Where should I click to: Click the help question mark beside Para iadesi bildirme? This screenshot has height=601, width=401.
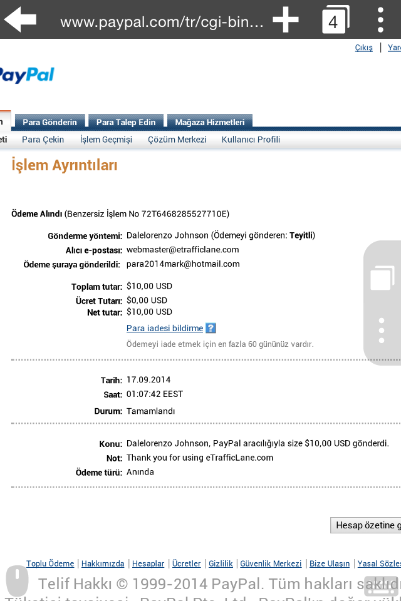pyautogui.click(x=211, y=328)
